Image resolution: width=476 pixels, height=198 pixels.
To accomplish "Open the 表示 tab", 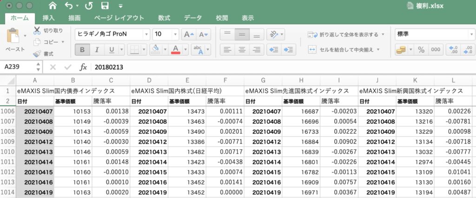I will point(248,18).
